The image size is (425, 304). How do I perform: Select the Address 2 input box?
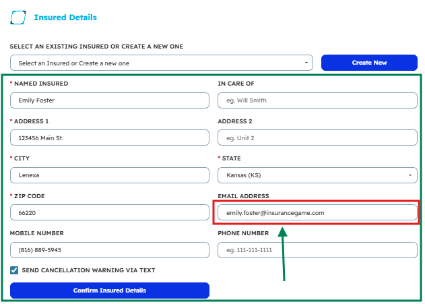pos(317,138)
